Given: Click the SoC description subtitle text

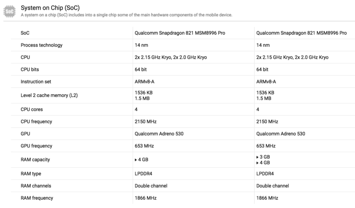Looking at the screenshot, I should pos(126,15).
